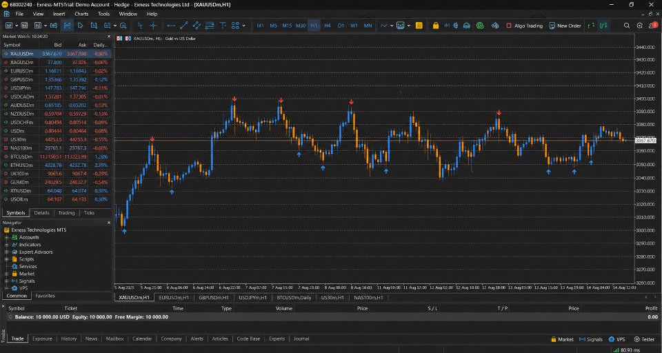Switch chart timeframe to MN

point(368,26)
